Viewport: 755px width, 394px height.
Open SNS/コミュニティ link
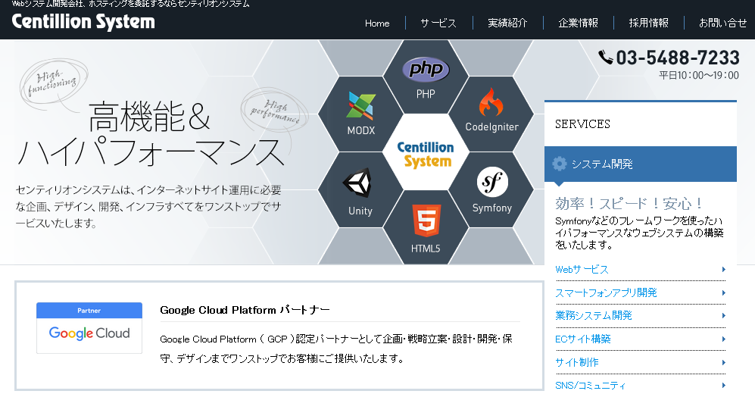click(591, 386)
